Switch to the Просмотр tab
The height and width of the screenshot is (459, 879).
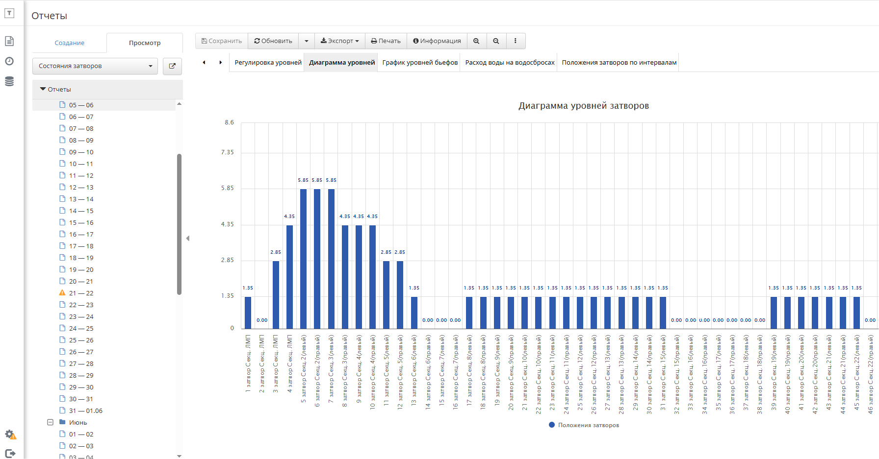tap(145, 43)
